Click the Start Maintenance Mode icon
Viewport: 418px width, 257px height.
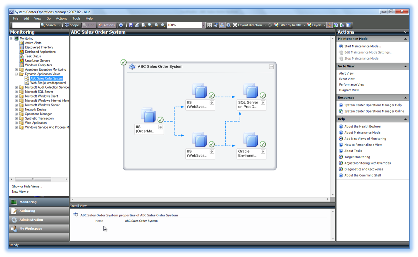[x=341, y=46]
